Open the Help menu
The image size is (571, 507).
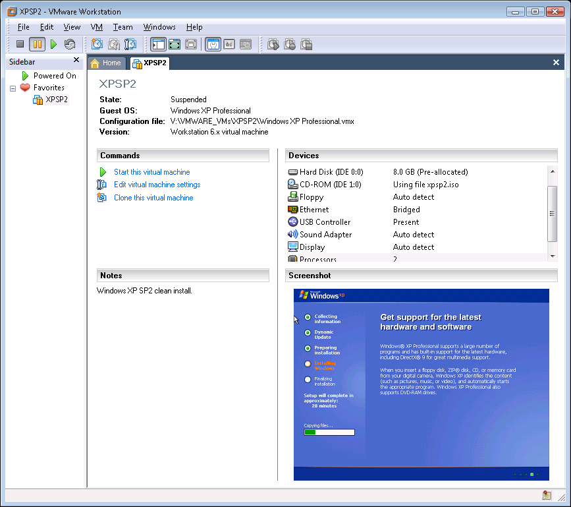(x=194, y=27)
